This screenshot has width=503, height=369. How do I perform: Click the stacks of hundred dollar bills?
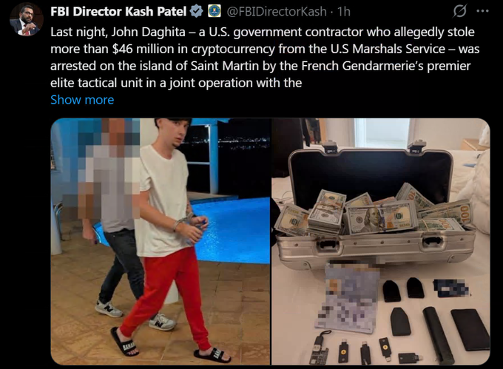pos(374,210)
